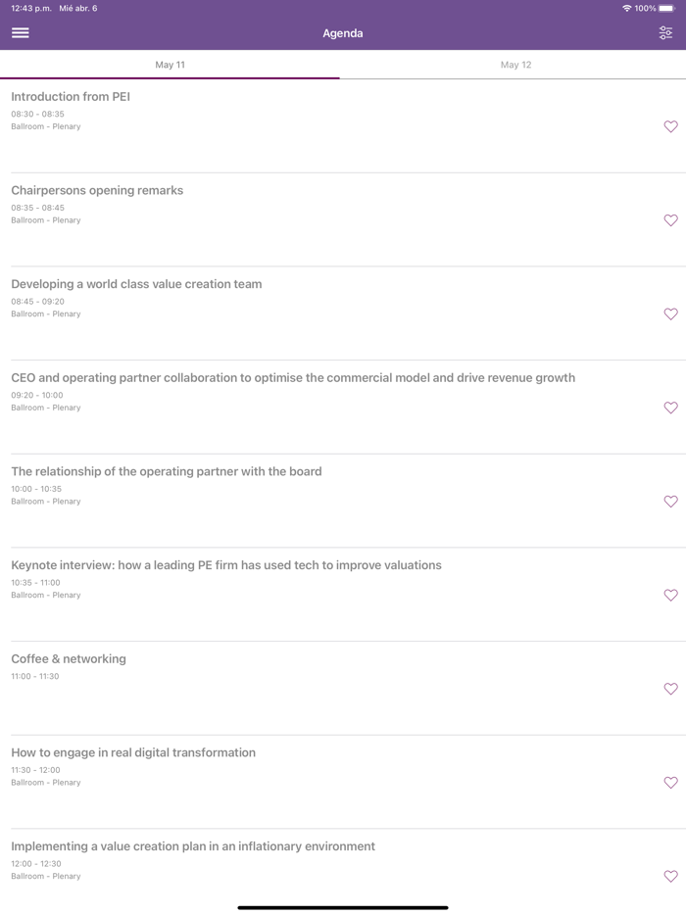Open Introduction from PEI session details

pos(71,97)
